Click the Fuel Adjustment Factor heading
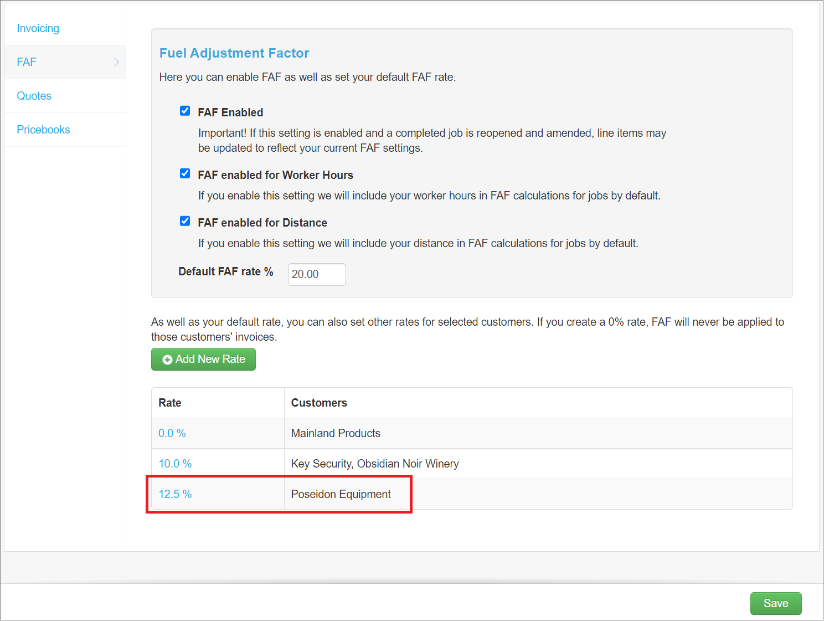 234,53
